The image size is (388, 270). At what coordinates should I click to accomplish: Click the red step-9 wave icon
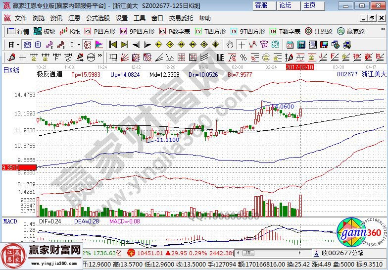[x=60, y=45]
